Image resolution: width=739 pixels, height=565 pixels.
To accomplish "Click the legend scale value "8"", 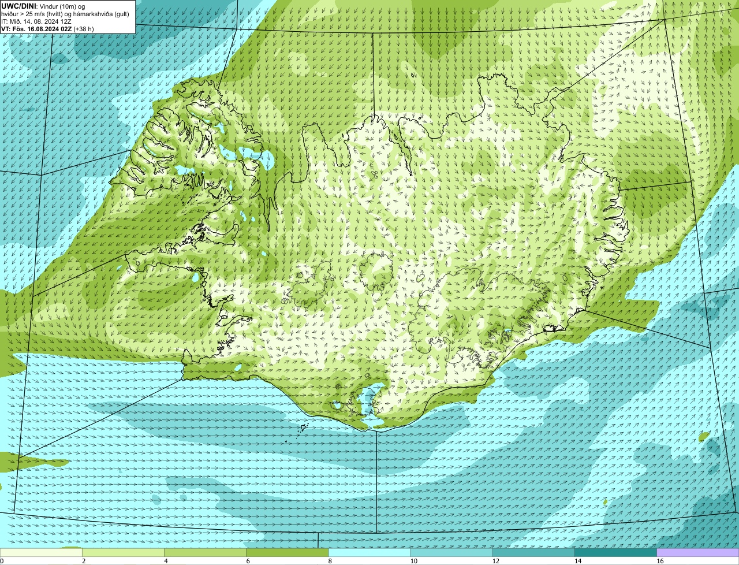I will (330, 561).
